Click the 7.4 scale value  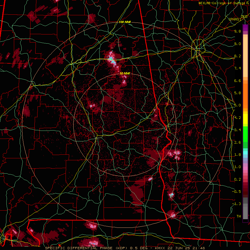(237, 68)
